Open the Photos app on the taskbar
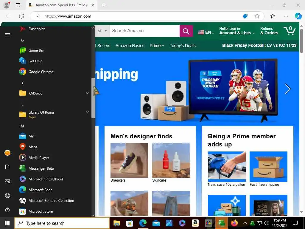The height and width of the screenshot is (229, 305). (169, 223)
